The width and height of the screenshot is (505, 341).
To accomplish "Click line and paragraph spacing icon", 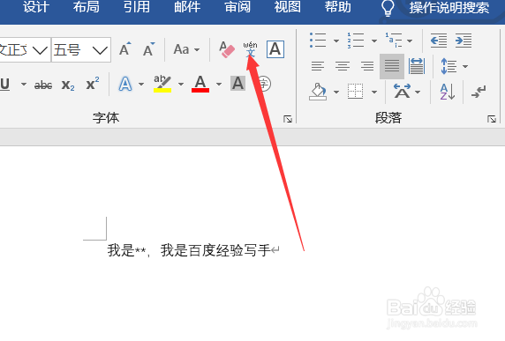I will click(448, 66).
